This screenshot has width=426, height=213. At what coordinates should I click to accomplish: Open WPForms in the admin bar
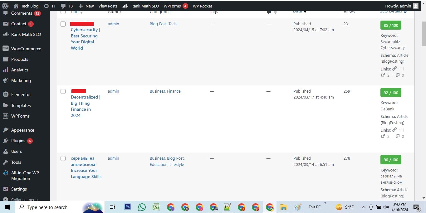(176, 6)
